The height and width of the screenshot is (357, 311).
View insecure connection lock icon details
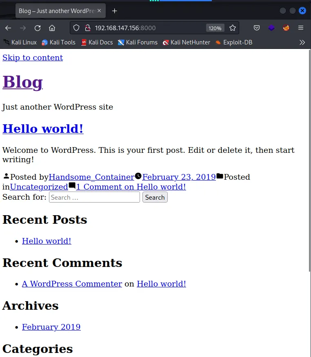click(x=88, y=28)
